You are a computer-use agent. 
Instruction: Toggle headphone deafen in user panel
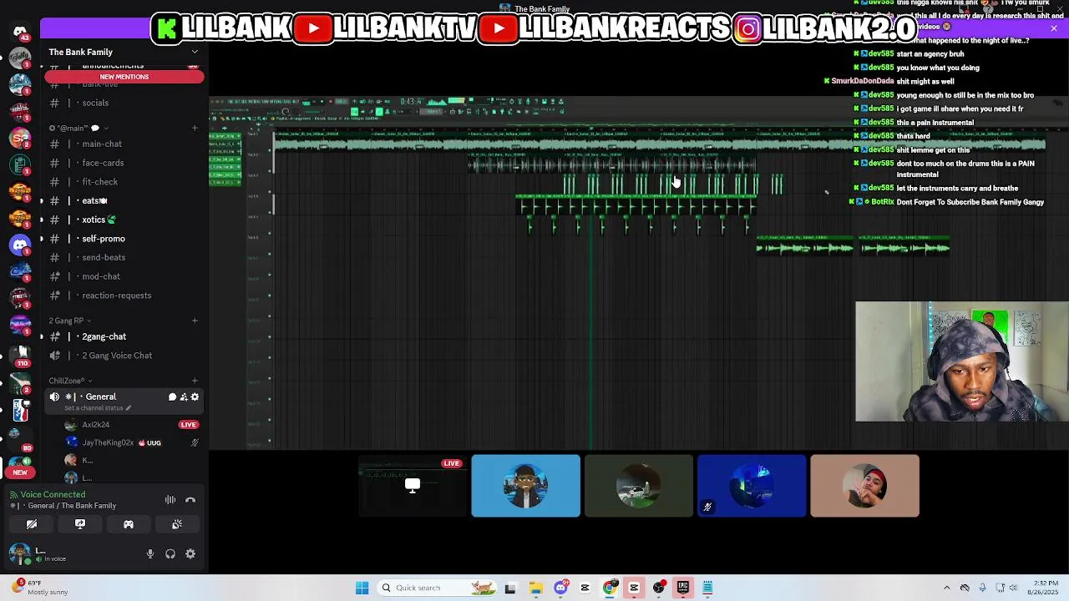(170, 553)
